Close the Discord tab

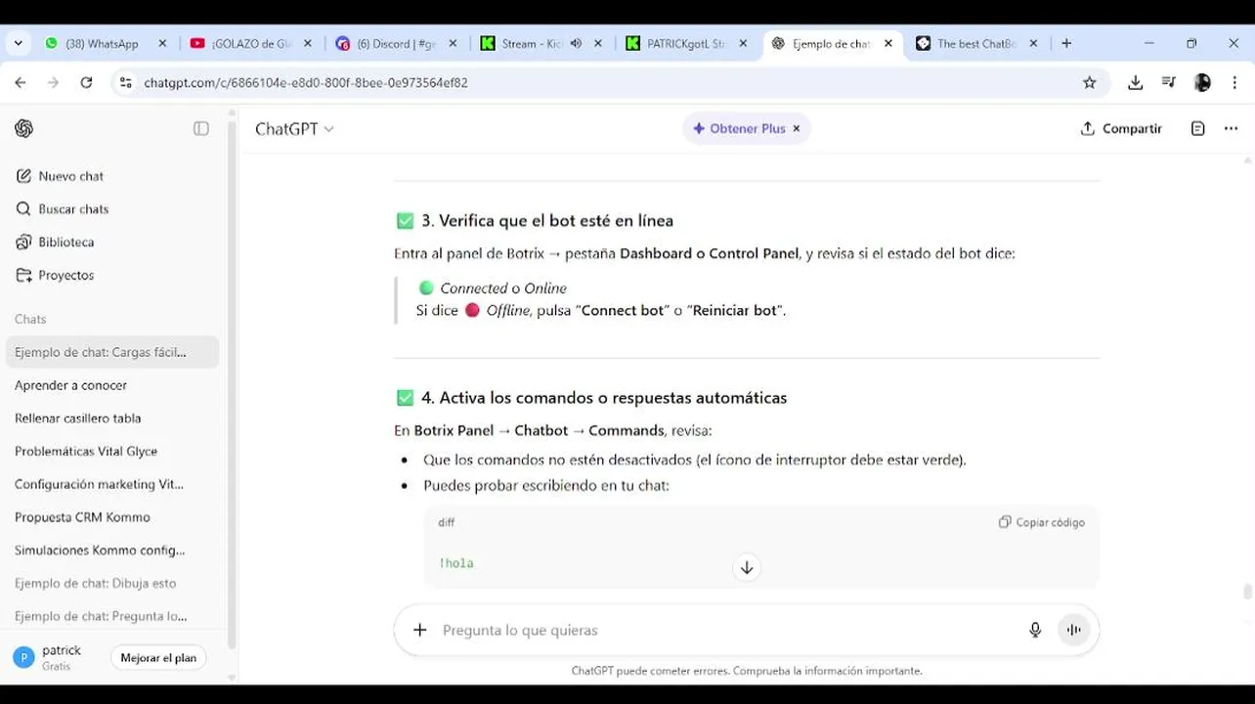[x=453, y=44]
